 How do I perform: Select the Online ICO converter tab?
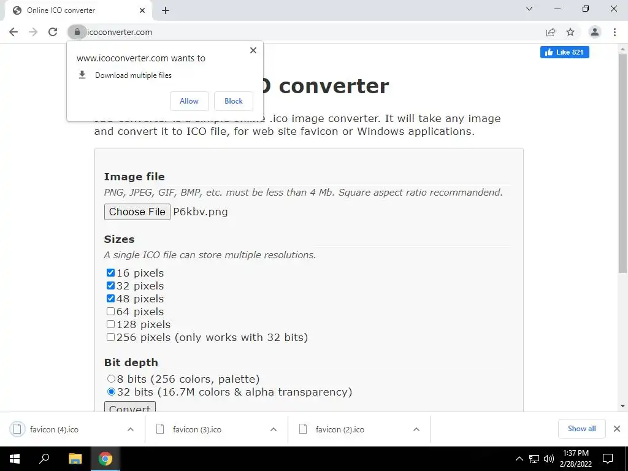[78, 10]
